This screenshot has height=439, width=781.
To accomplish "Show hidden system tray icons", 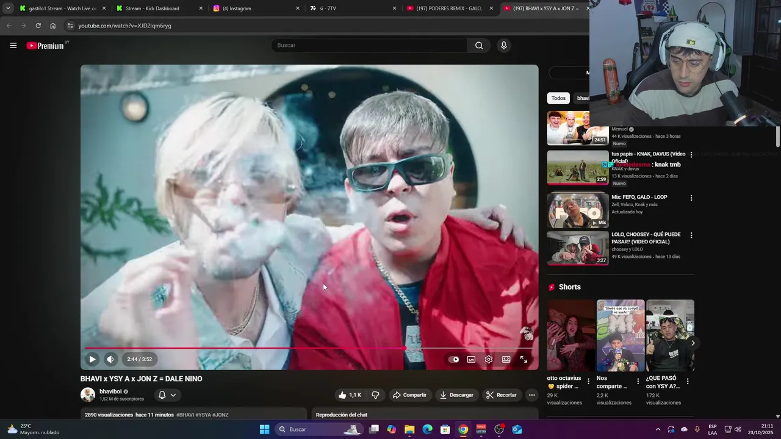I will (x=658, y=429).
